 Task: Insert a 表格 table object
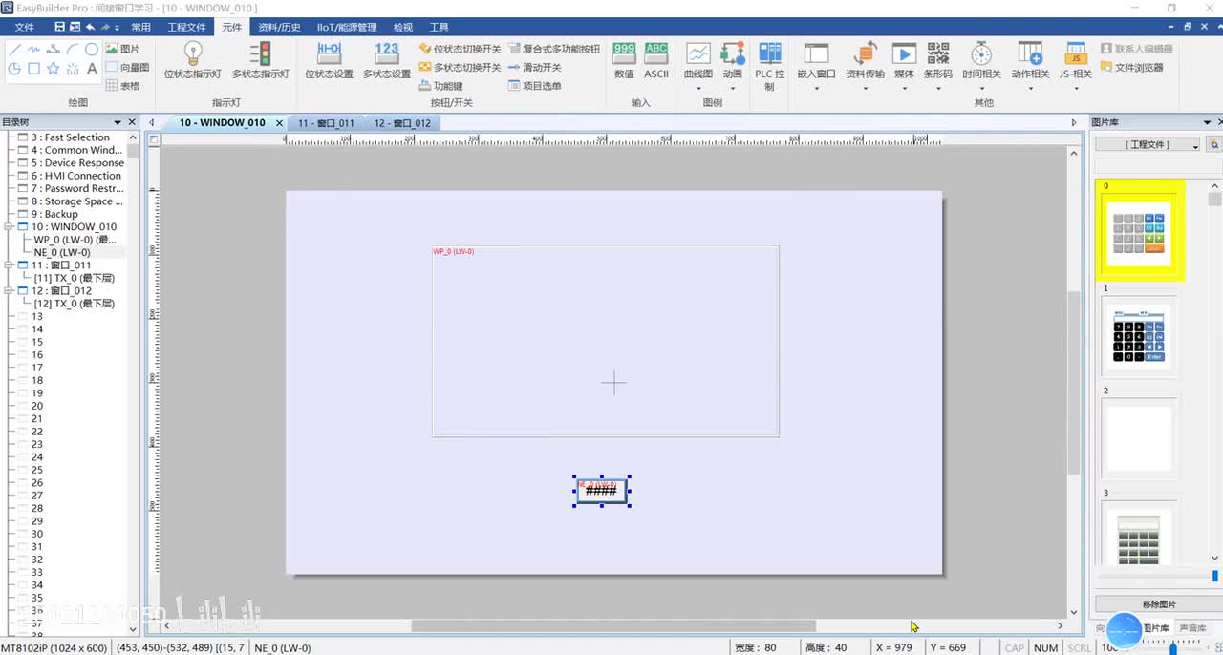click(x=122, y=85)
